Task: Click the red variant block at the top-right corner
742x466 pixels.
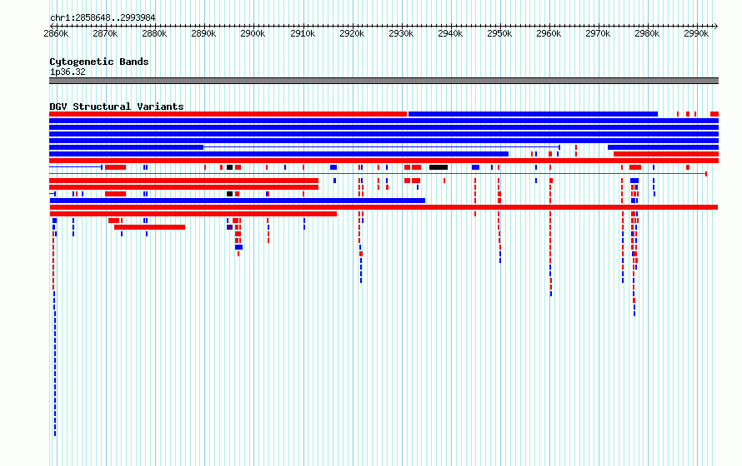Action: [714, 114]
